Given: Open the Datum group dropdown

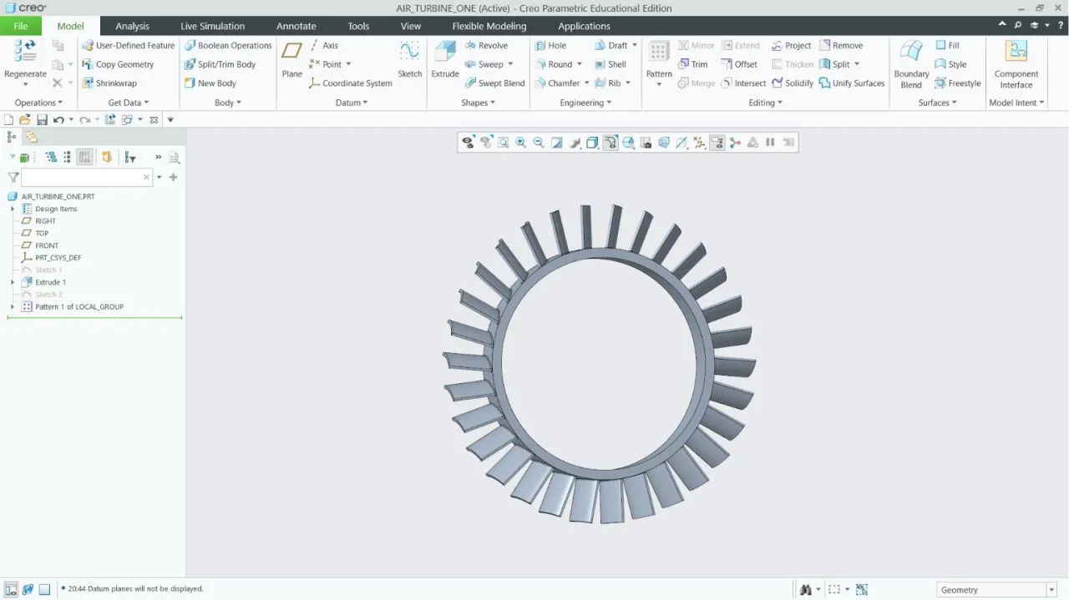Looking at the screenshot, I should pos(352,103).
